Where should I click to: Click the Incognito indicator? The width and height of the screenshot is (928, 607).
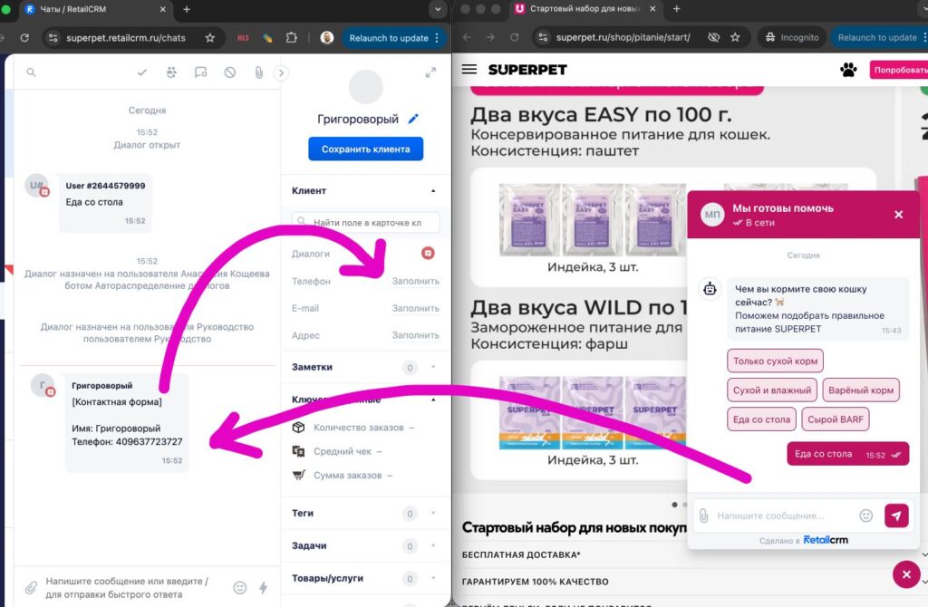792,37
